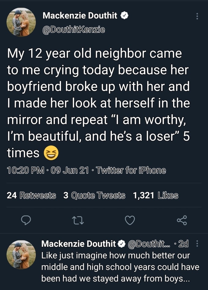Open the main tweet's three-dot menu
The height and width of the screenshot is (290, 208).
pyautogui.click(x=197, y=16)
